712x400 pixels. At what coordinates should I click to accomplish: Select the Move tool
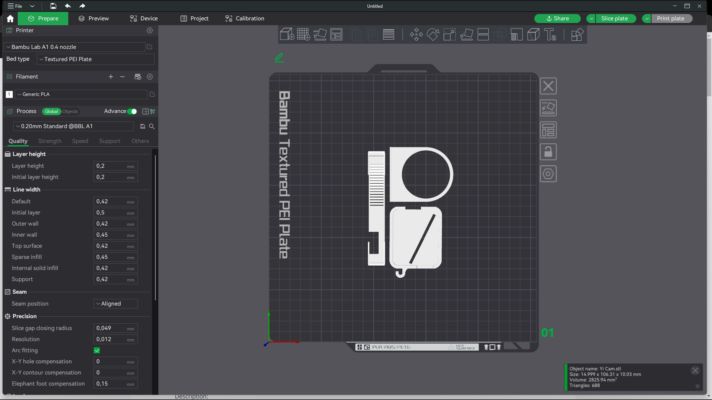click(416, 34)
